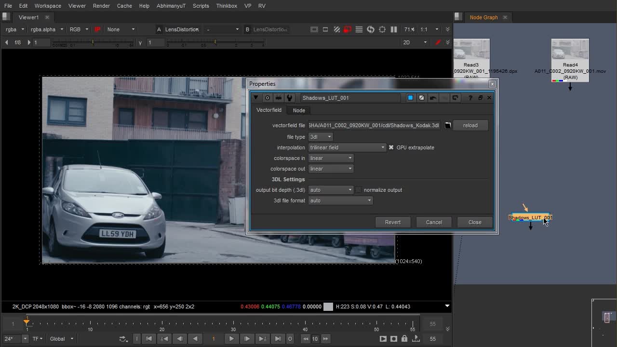Play forward in the timeline
This screenshot has height=347, width=617.
click(x=231, y=339)
